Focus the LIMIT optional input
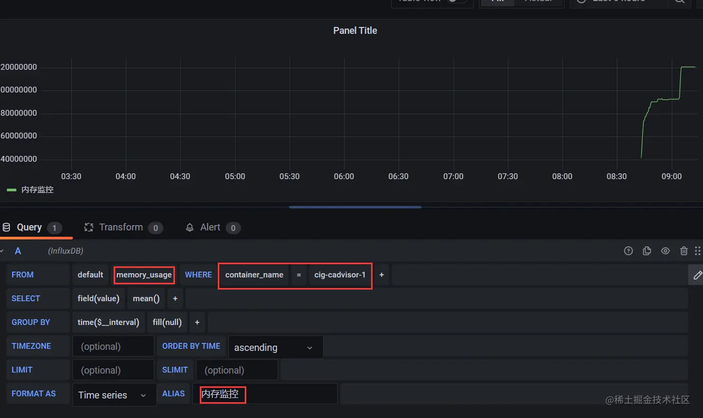703x418 pixels. tap(113, 370)
